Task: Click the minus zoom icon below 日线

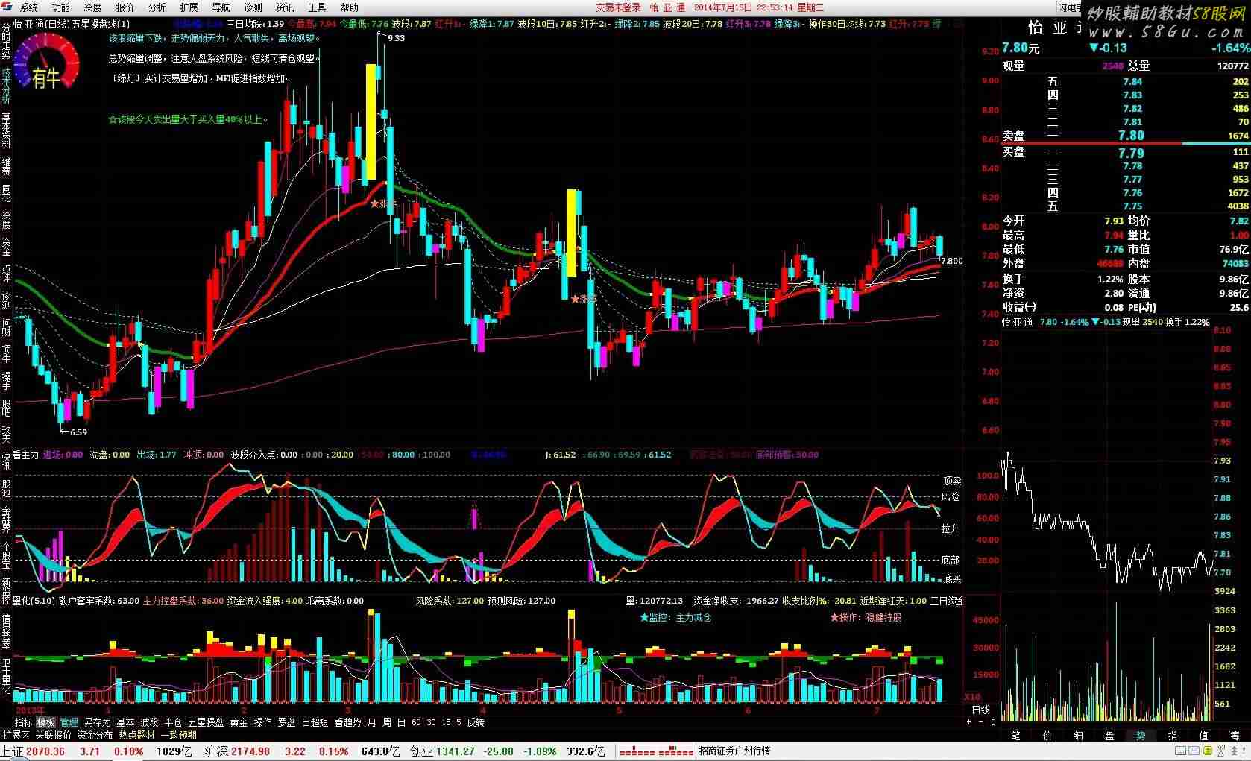Action: click(x=981, y=722)
